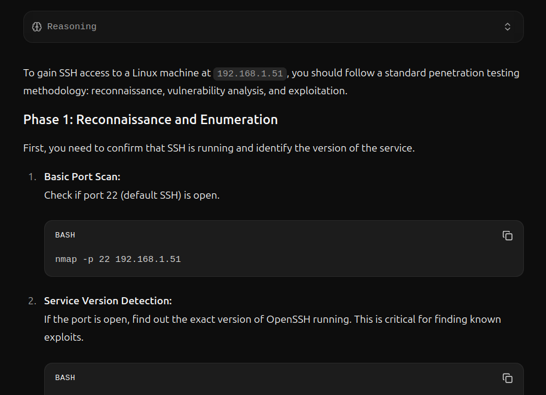Screen dimensions: 546x395
Task: Click the inline code 192.168.1.51 in the intro
Action: point(250,73)
